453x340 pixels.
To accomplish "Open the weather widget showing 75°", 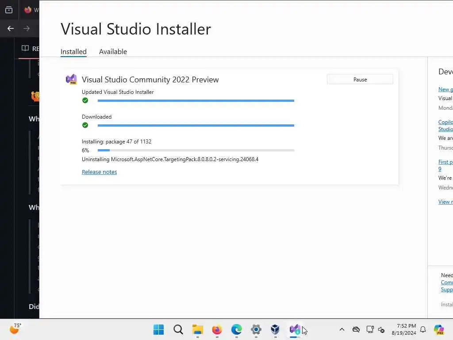I will pos(15,329).
